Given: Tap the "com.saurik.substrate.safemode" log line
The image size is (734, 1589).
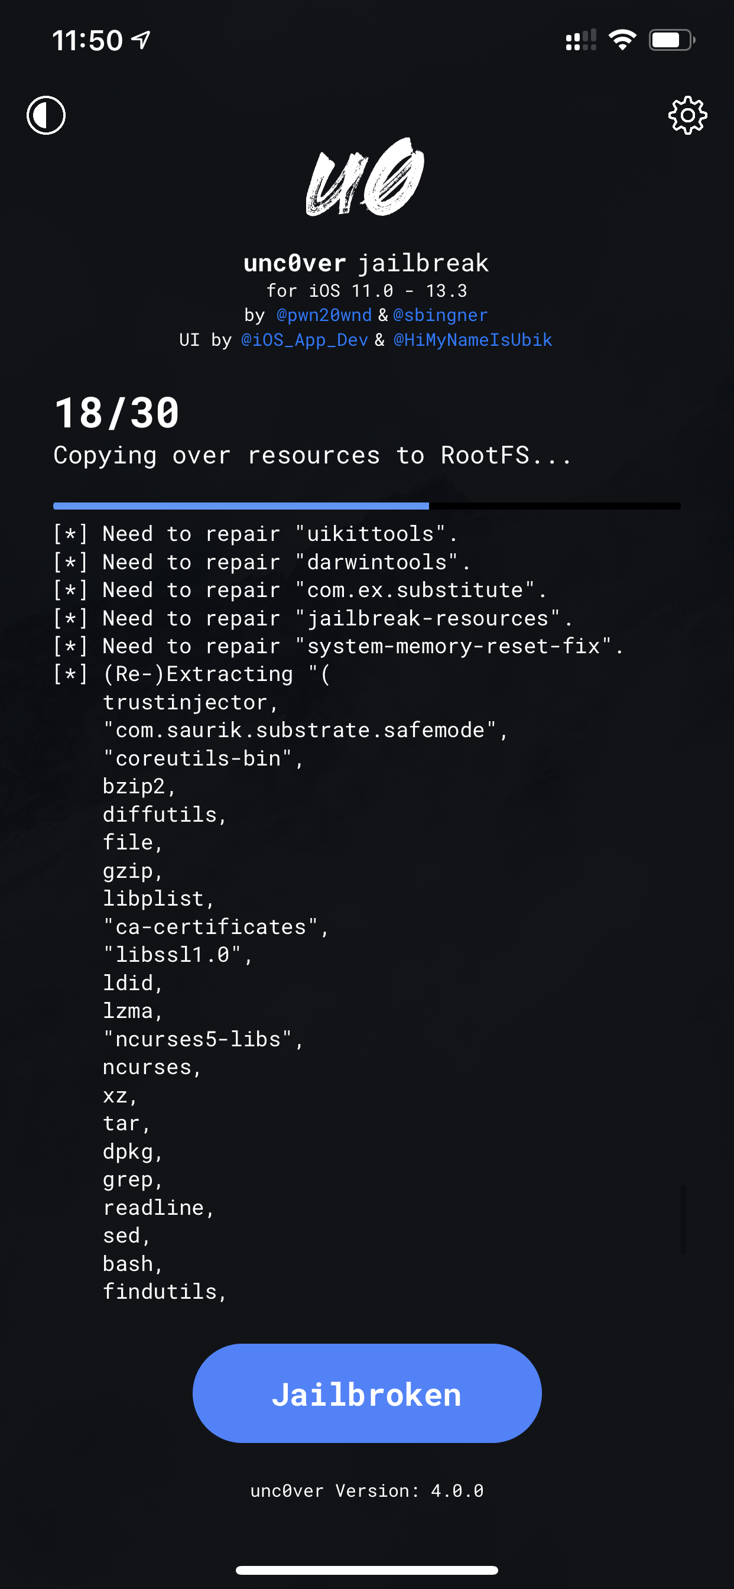Looking at the screenshot, I should click(306, 730).
